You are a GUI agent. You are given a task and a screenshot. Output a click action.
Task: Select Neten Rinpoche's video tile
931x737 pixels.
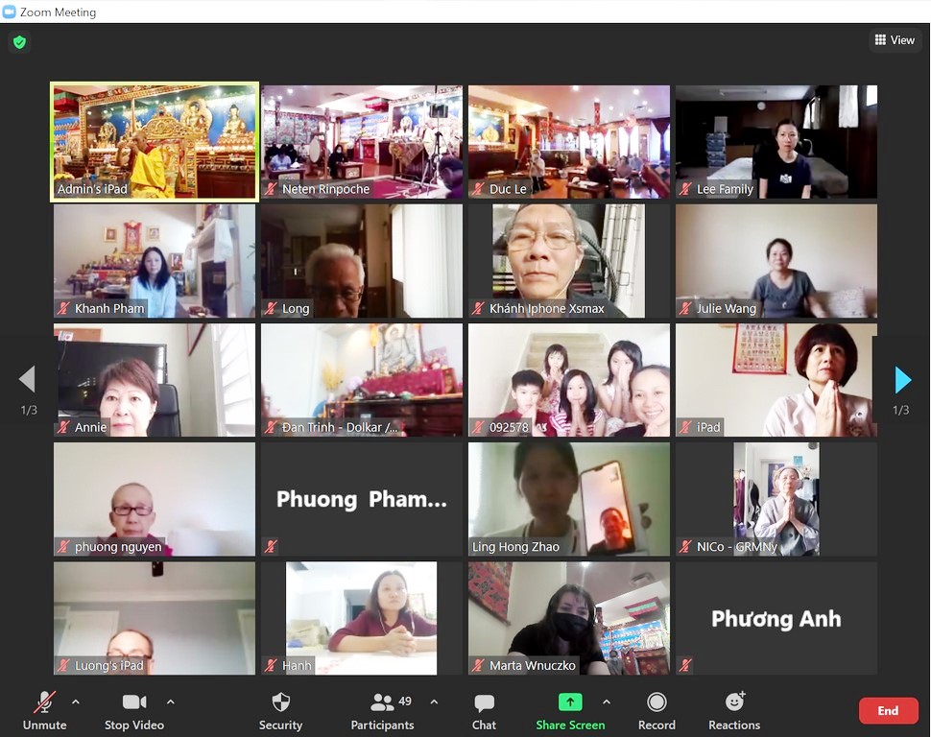362,141
